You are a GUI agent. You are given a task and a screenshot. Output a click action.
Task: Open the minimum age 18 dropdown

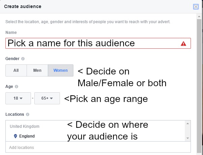click(x=18, y=98)
